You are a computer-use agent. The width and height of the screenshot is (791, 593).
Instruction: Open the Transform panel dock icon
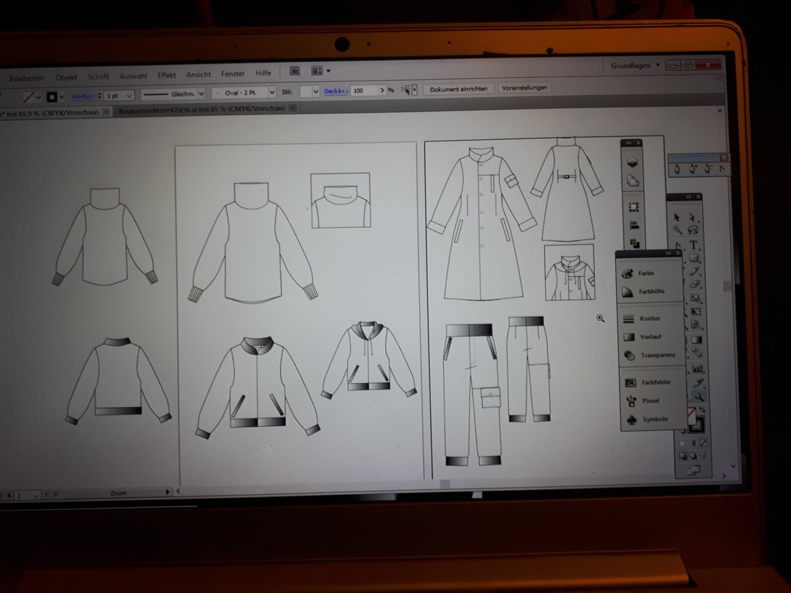tap(633, 207)
